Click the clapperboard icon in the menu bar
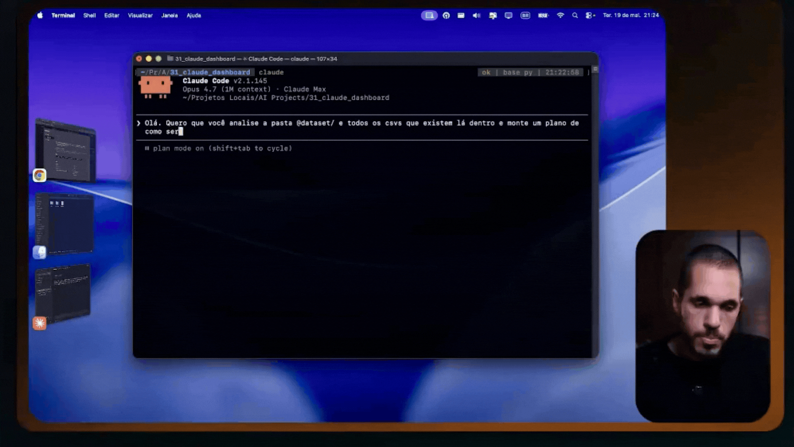Screen dimensions: 794x447 click(x=461, y=15)
